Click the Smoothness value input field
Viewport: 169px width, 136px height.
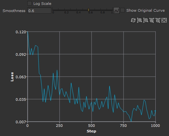tap(39, 10)
